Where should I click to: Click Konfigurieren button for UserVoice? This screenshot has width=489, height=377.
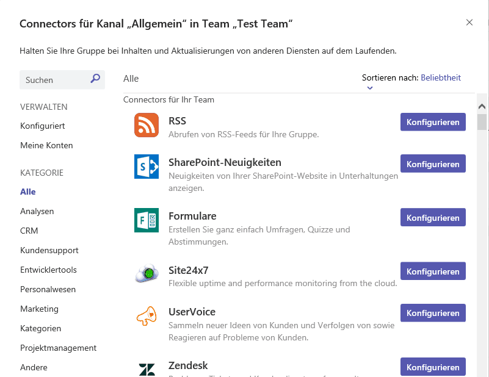(x=433, y=313)
